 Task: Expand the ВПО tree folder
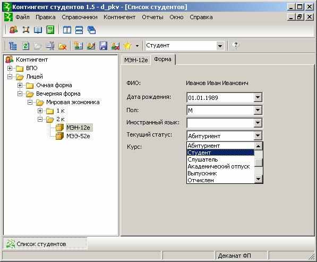click(x=10, y=68)
